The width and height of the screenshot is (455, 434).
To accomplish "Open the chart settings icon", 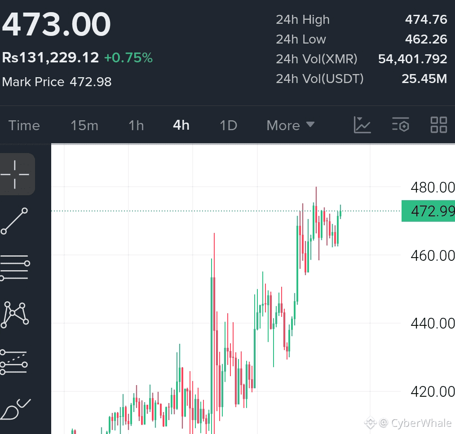I will 401,125.
